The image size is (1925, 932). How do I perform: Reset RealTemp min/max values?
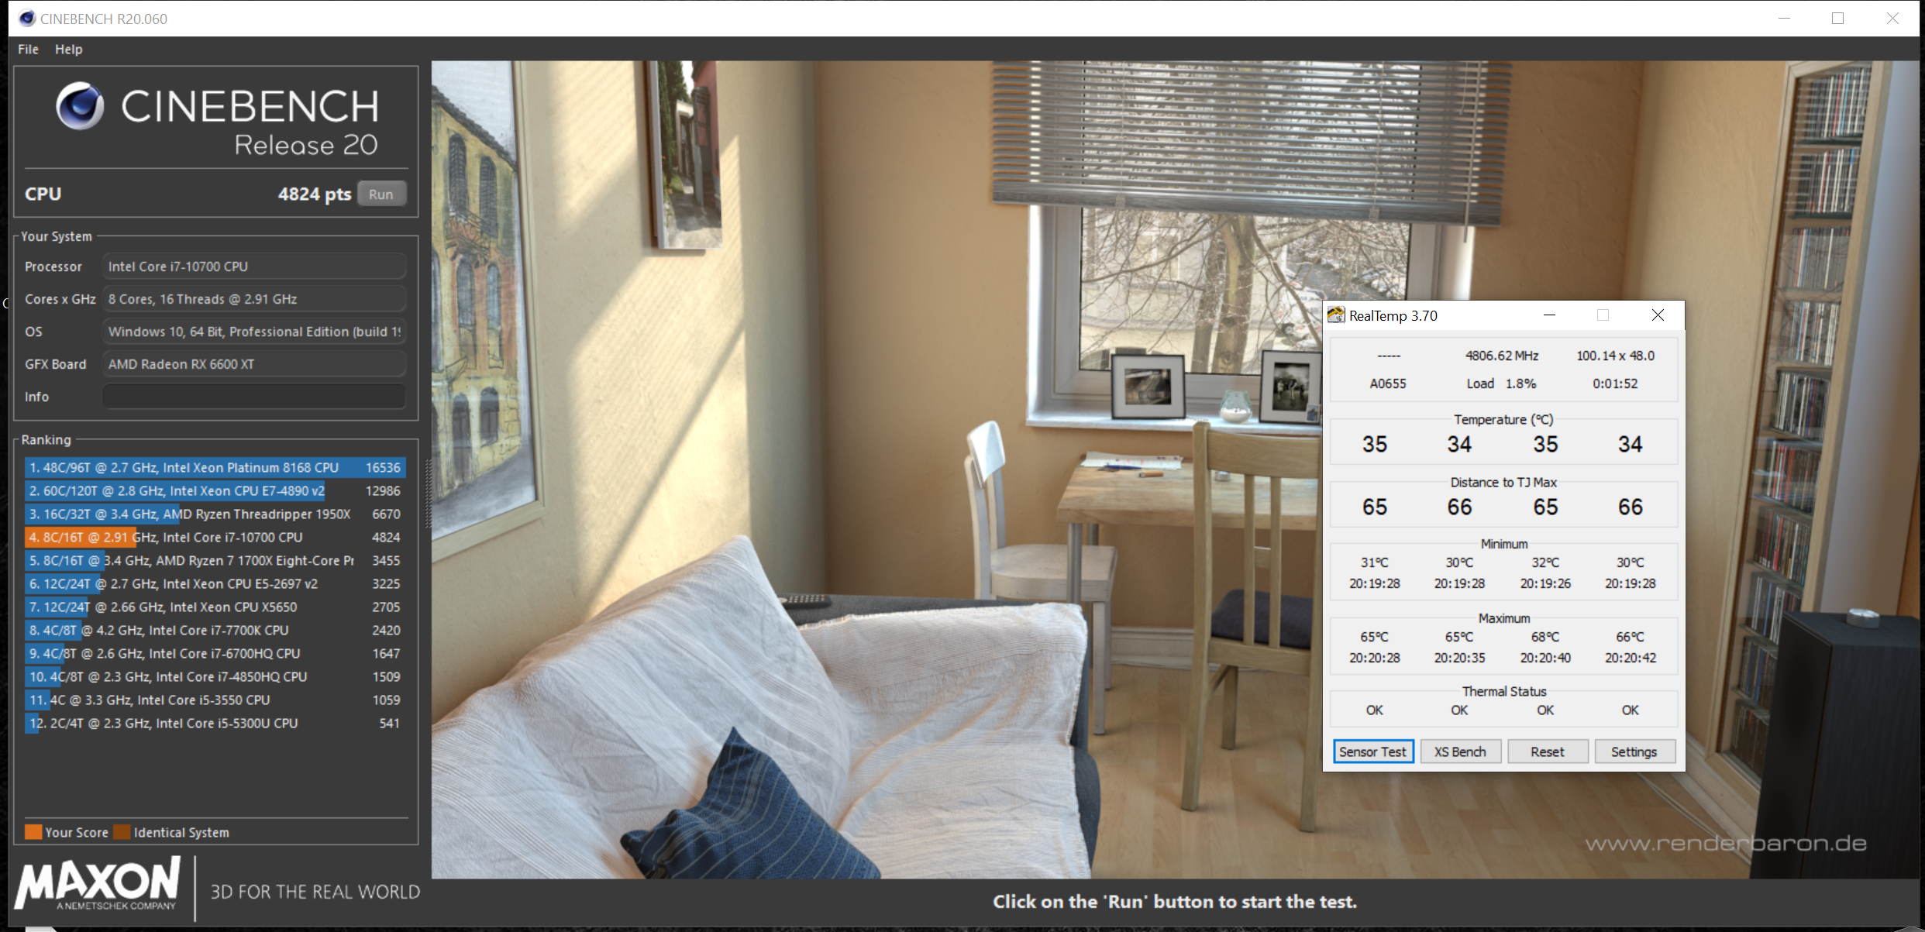[1547, 751]
